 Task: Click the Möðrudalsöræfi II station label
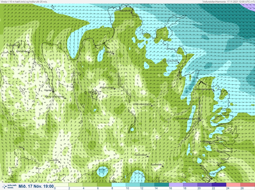(x=143, y=104)
